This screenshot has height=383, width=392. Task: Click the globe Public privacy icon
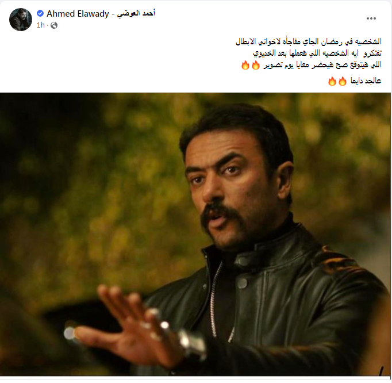pos(54,25)
